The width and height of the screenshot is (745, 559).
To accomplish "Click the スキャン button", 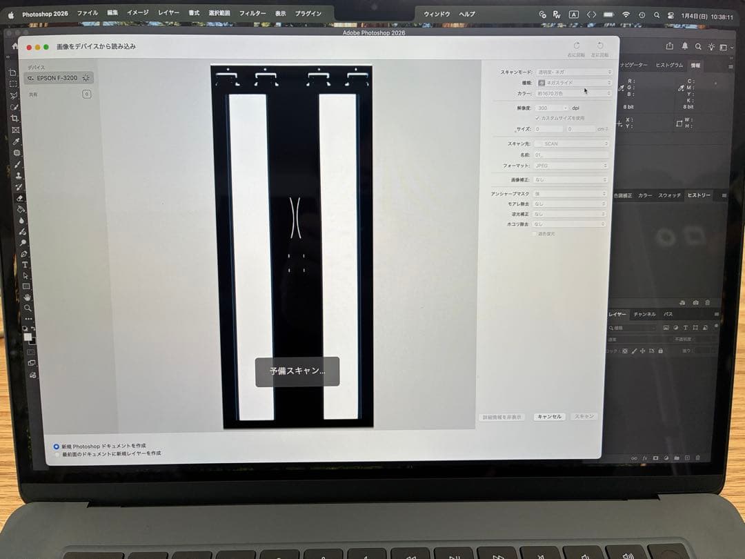I will 584,417.
